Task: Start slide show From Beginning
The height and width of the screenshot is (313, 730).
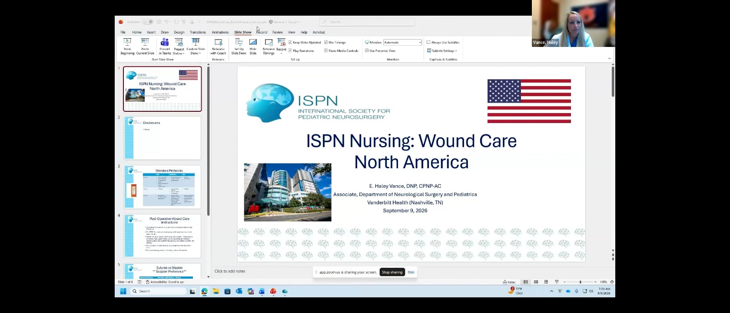Action: (127, 47)
